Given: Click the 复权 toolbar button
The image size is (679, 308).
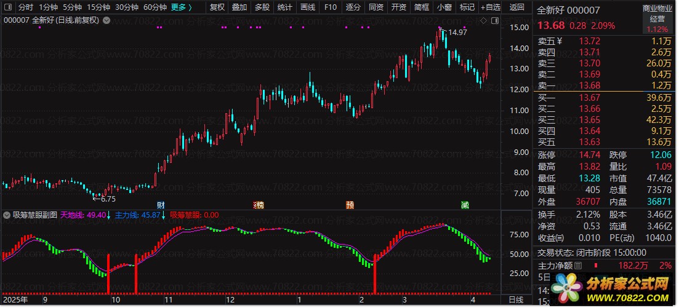Looking at the screenshot, I should [217, 7].
